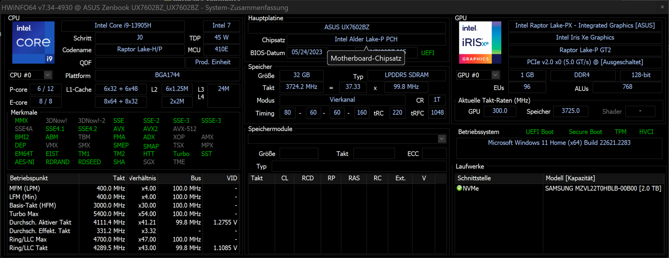Viewport: 669px width, 258px height.
Task: Click the memory size 32 GB
Action: tap(302, 75)
